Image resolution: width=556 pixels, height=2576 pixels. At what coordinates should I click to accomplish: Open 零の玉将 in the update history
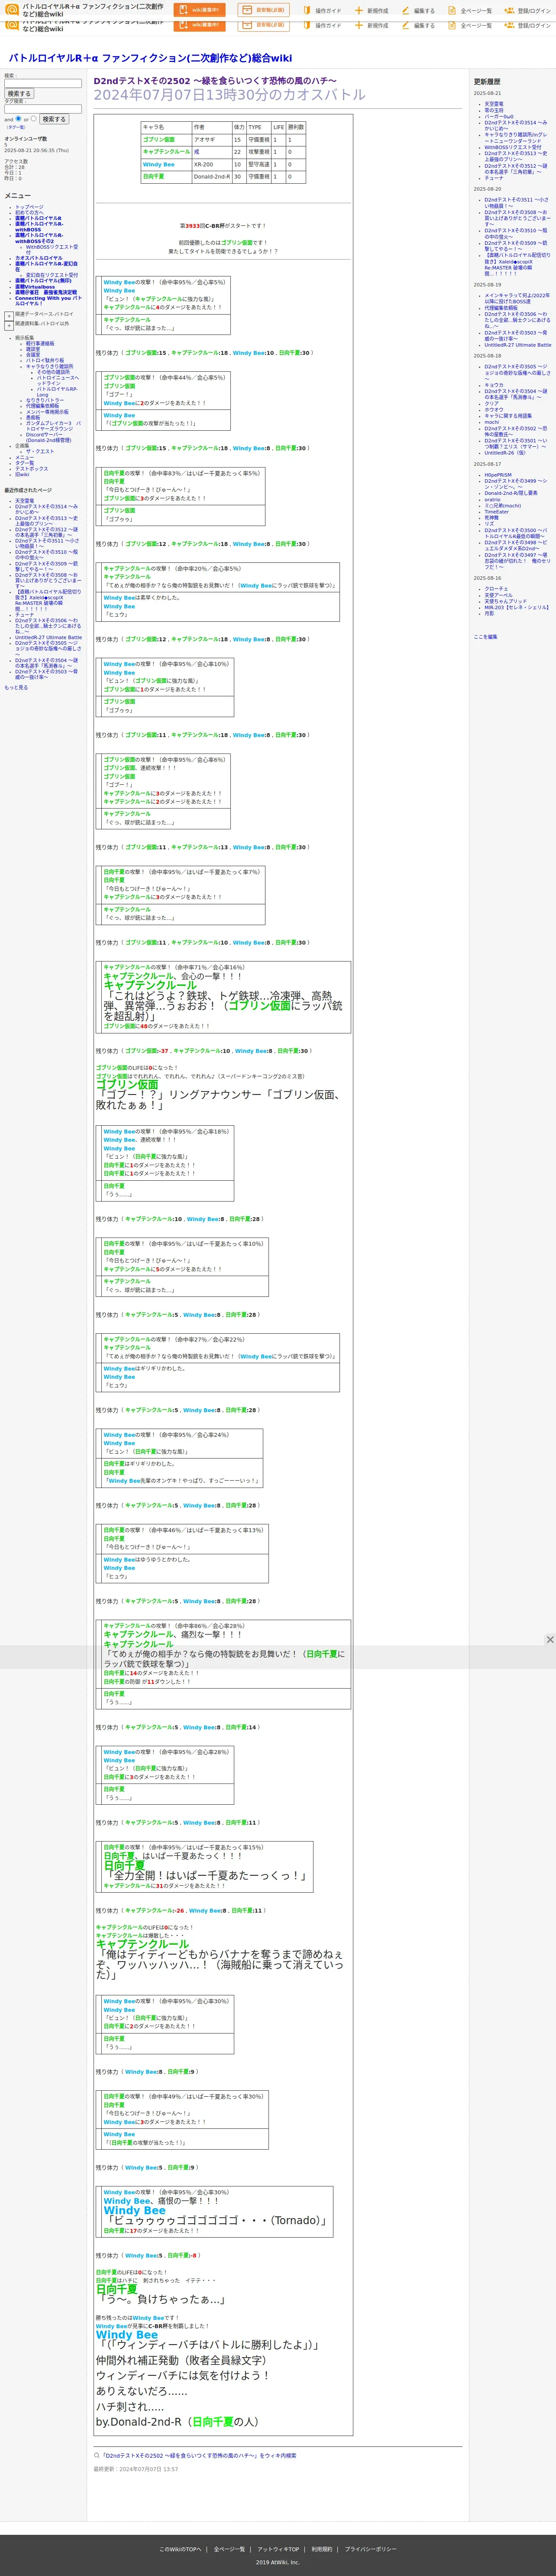494,110
